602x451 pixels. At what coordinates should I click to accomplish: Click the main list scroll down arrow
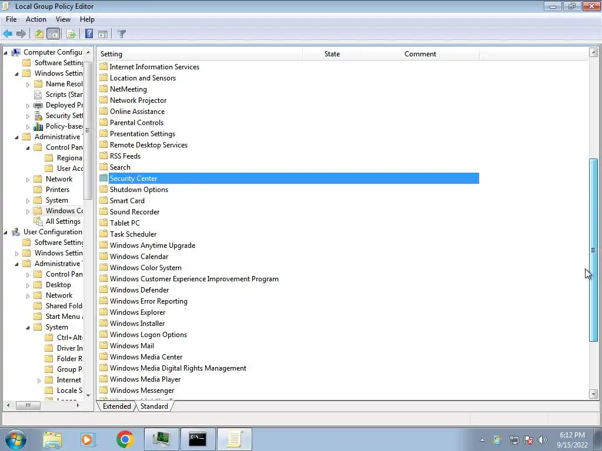594,394
